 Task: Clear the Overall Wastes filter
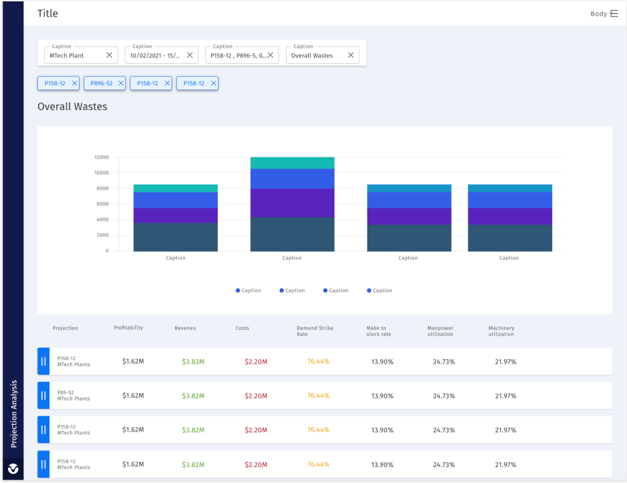351,55
